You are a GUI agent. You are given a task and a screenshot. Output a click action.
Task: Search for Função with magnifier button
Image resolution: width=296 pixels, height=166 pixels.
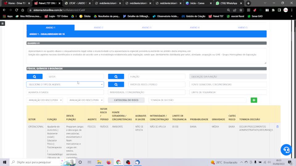click(x=116, y=77)
